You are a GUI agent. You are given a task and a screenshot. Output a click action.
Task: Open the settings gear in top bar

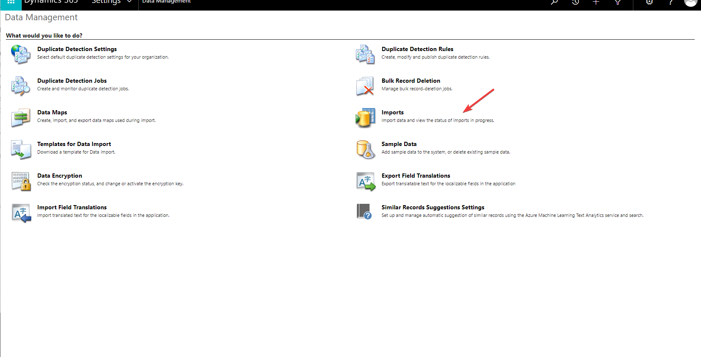(649, 3)
